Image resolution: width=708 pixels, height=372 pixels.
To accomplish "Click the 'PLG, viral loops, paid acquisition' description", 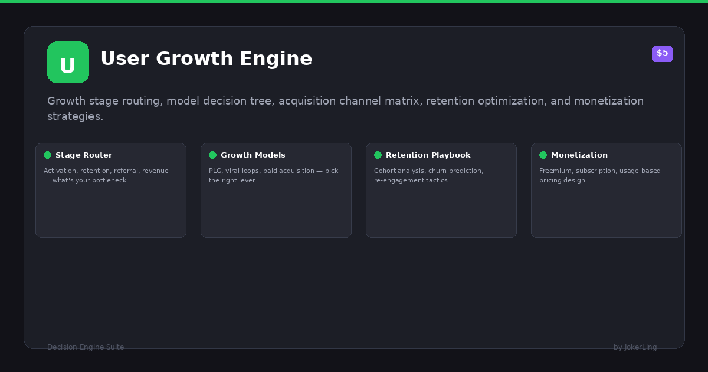I will (273, 175).
